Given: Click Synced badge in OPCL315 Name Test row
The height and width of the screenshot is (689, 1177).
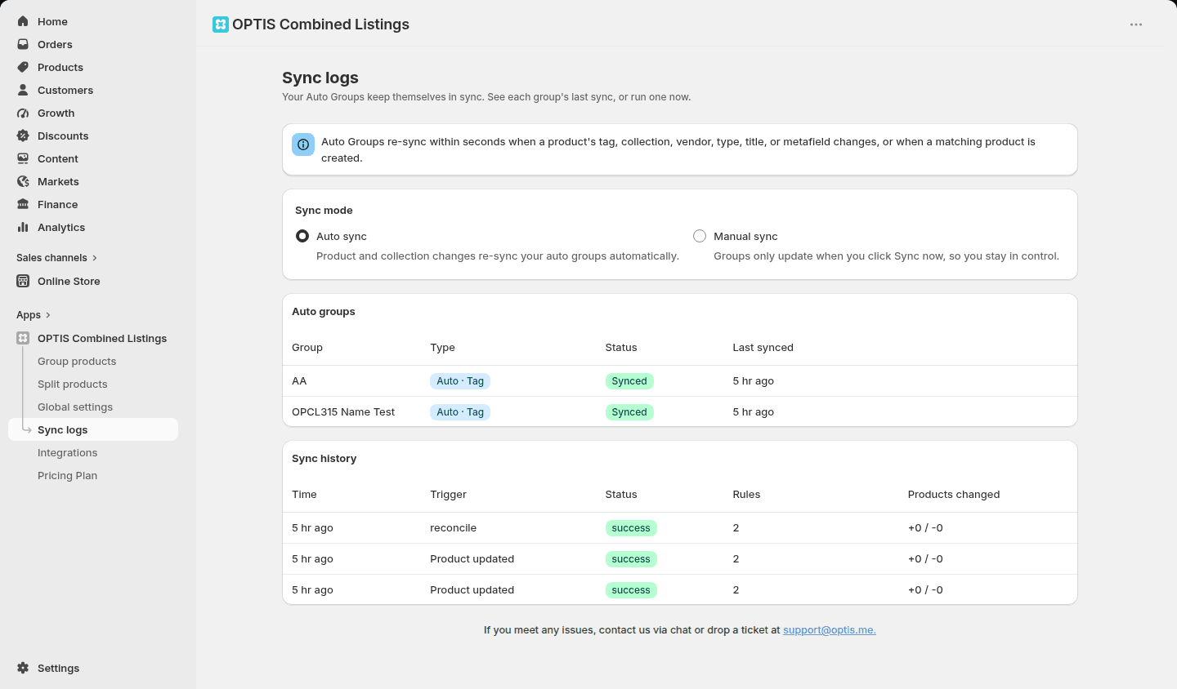Looking at the screenshot, I should pyautogui.click(x=629, y=412).
